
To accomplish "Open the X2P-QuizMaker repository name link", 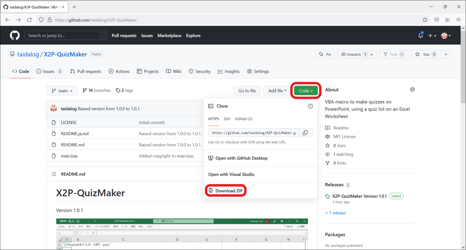I will [65, 54].
